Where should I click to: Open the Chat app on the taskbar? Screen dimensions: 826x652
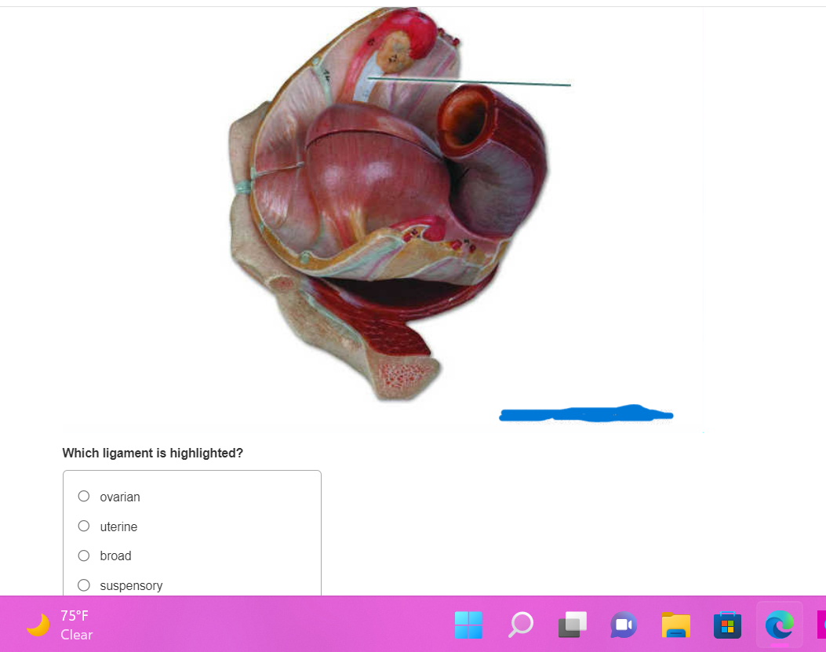point(623,625)
